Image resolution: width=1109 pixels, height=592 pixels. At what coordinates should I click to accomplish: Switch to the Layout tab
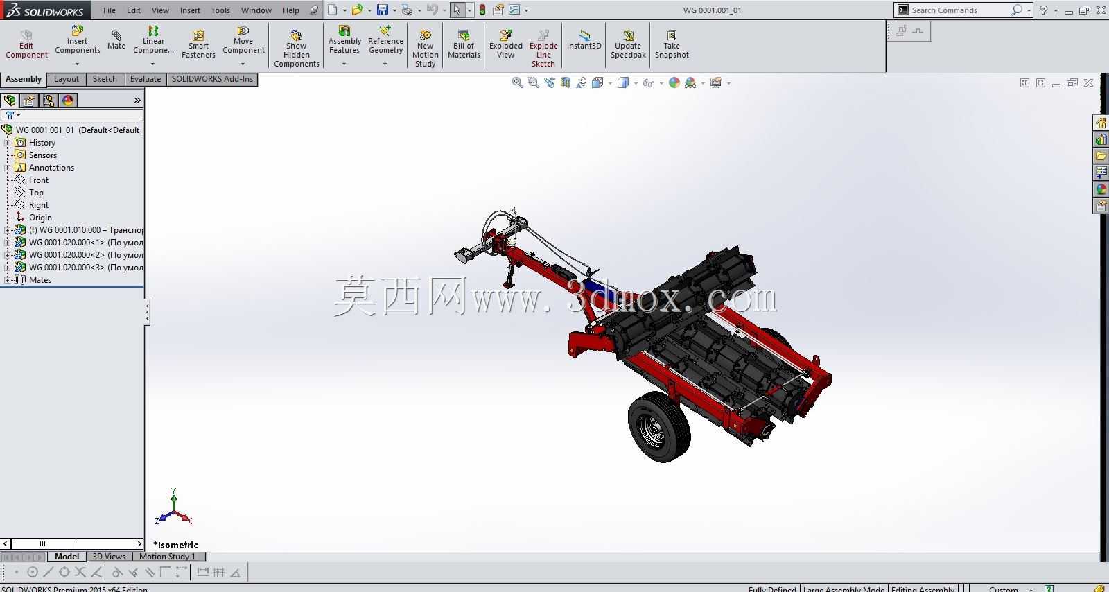coord(67,79)
